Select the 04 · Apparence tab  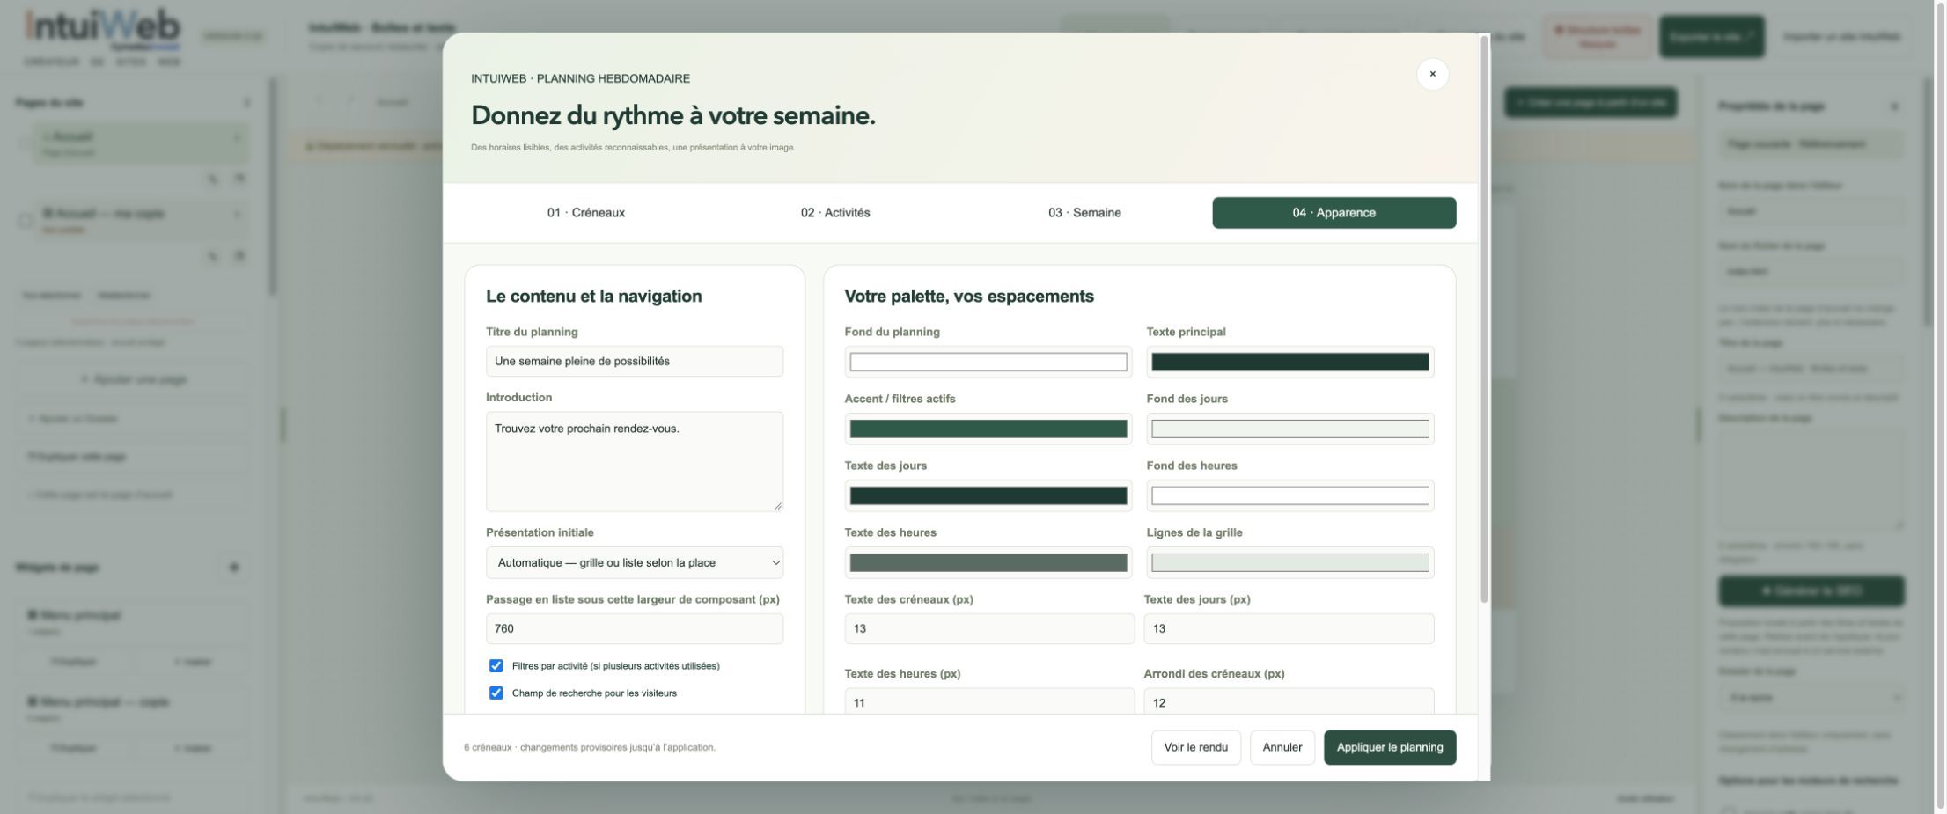point(1334,213)
